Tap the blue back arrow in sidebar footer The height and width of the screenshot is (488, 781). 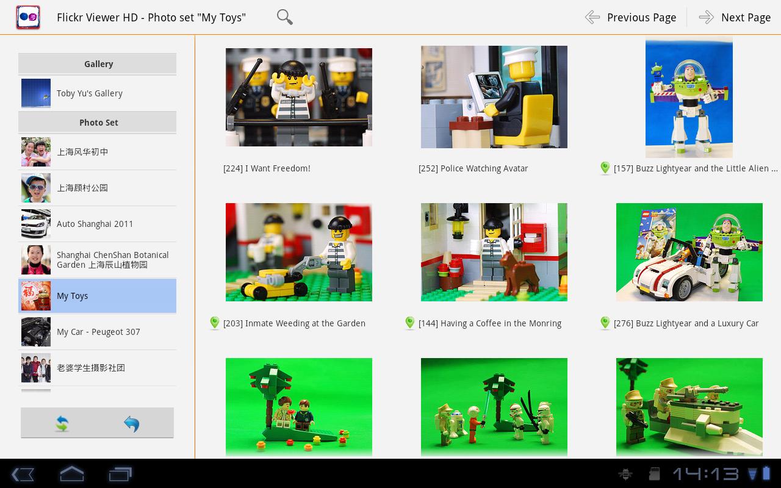131,423
